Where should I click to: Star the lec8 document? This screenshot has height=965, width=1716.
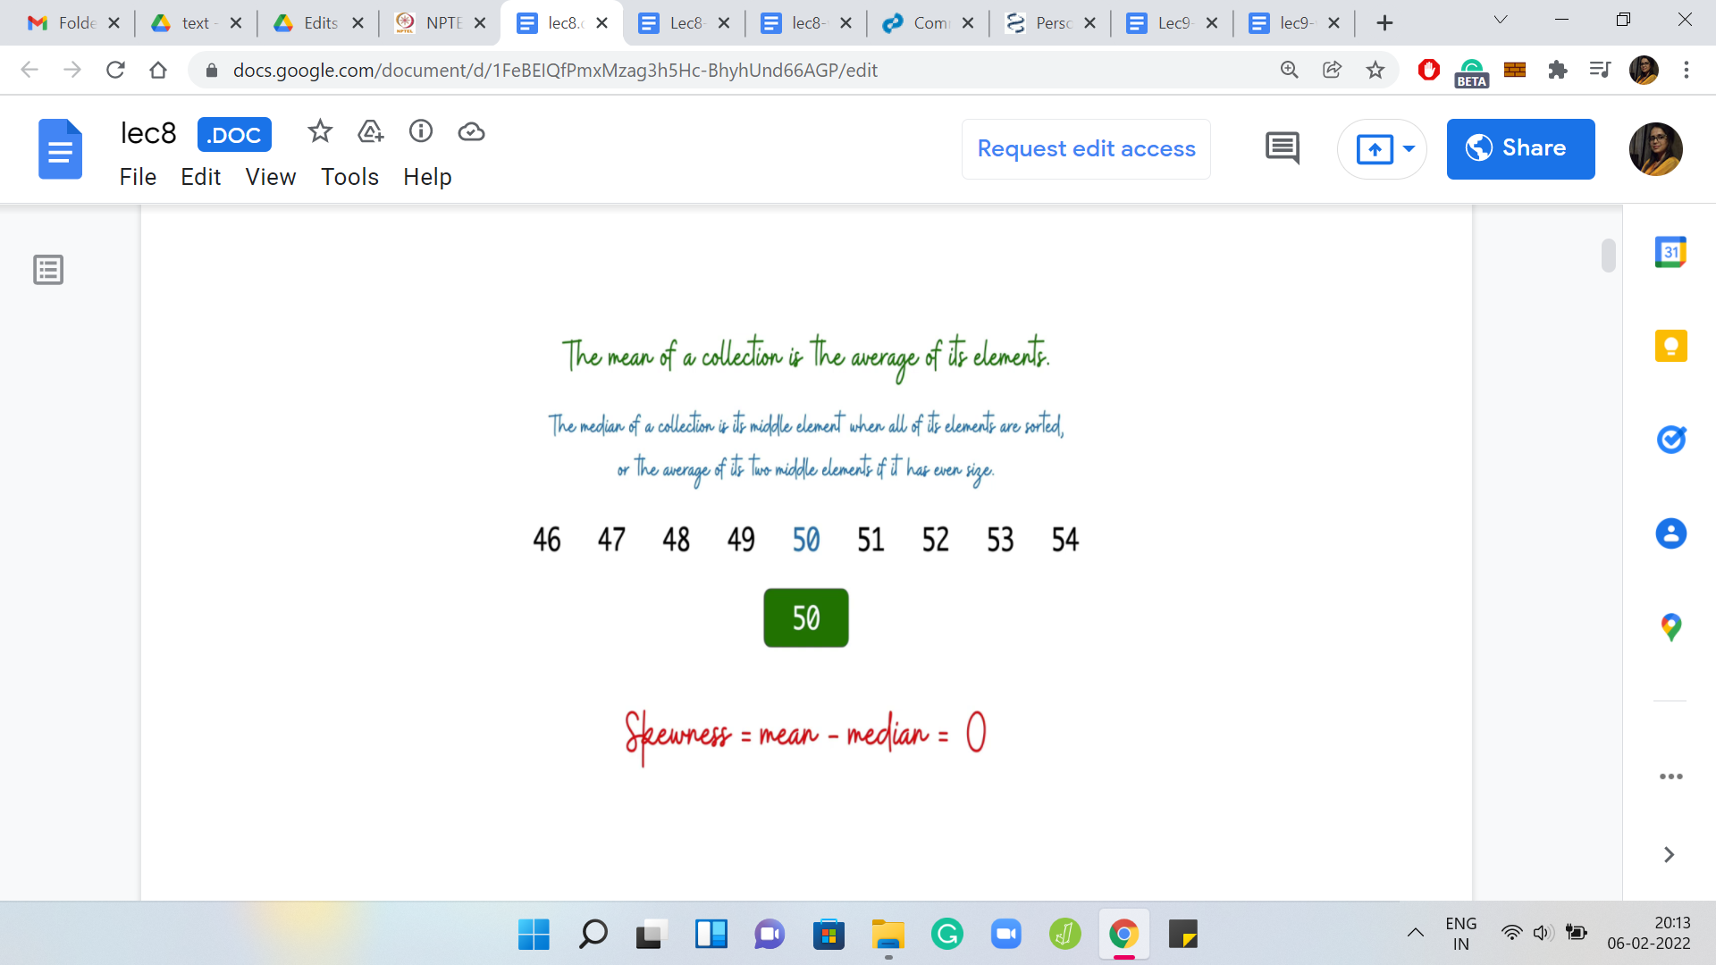(320, 132)
